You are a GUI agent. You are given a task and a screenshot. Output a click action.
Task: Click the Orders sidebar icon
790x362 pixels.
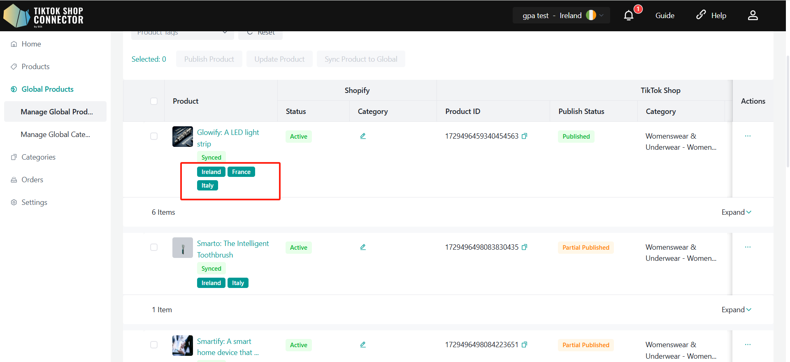pyautogui.click(x=14, y=180)
